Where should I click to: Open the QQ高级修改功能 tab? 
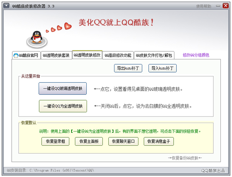(118, 55)
